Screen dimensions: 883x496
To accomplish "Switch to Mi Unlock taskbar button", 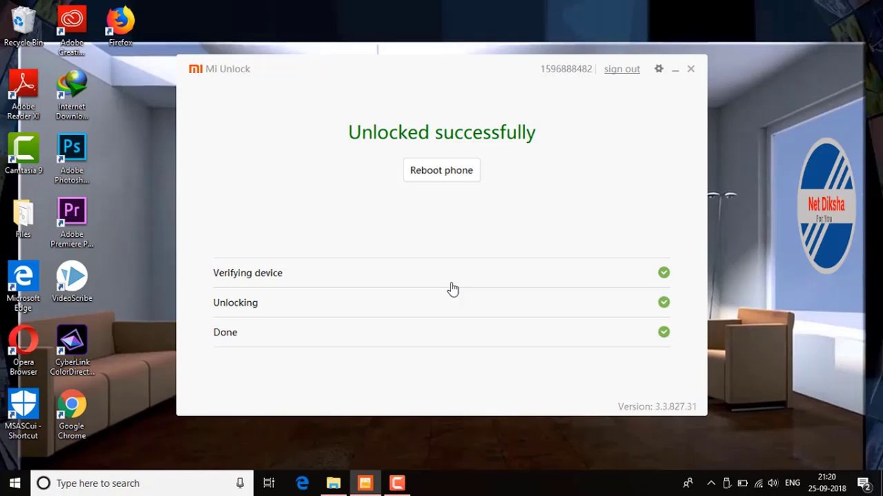I will [366, 483].
